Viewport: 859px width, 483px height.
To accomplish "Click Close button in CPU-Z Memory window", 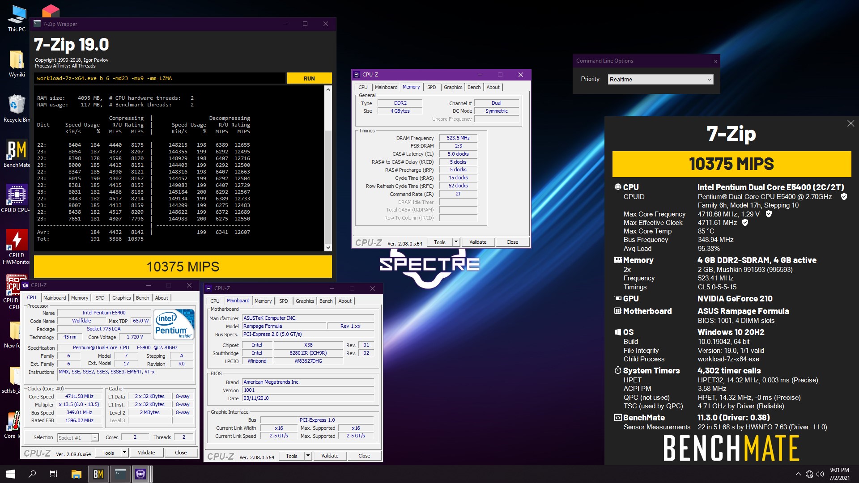I will pos(512,242).
